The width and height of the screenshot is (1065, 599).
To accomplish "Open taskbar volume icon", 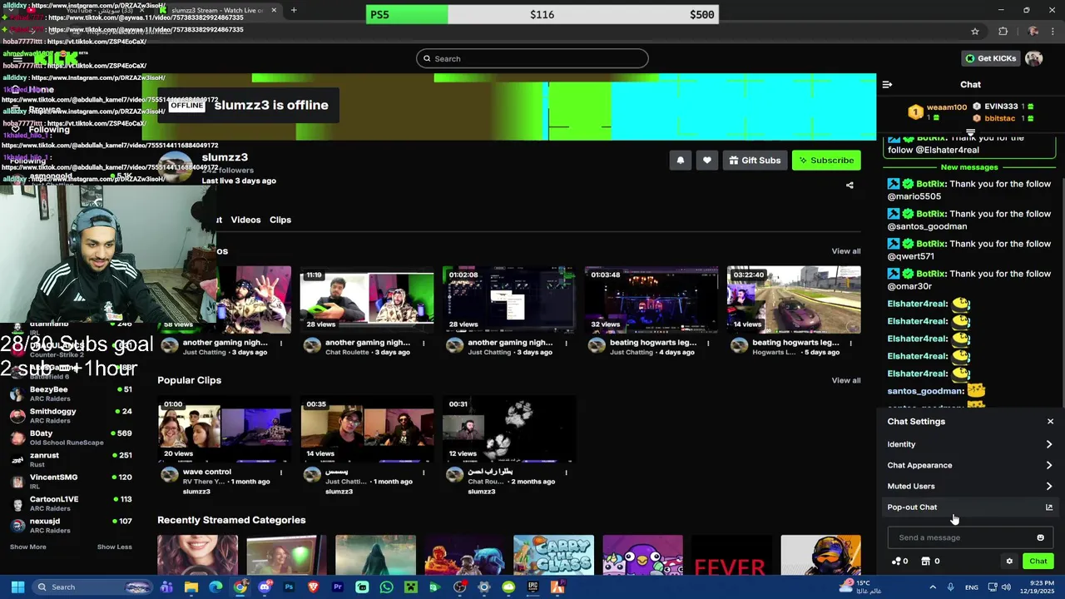I will tap(1006, 587).
